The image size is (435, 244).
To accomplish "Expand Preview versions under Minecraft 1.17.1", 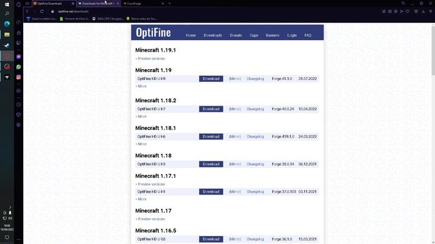I will tap(150, 184).
